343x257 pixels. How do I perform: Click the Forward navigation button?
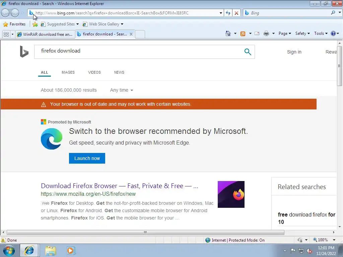tap(15, 13)
